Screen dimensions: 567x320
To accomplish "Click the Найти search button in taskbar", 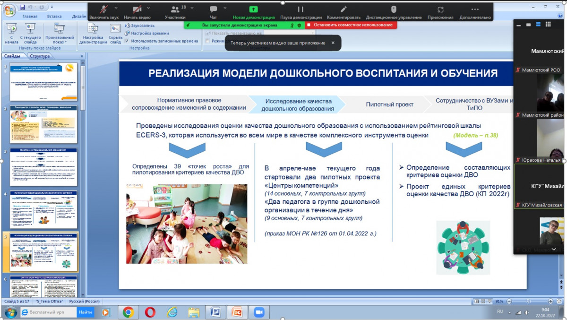I will [x=86, y=312].
